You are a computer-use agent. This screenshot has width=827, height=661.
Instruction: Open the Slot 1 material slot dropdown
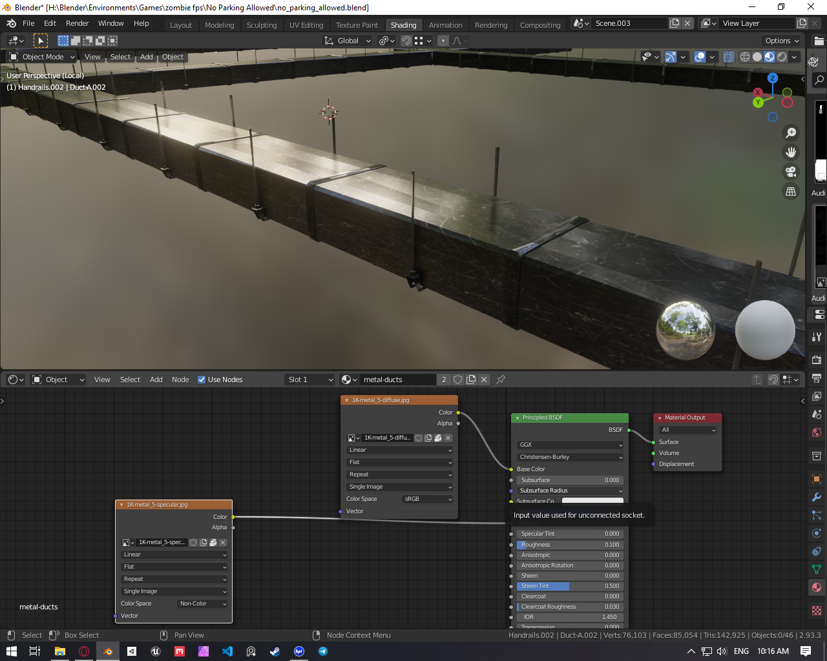coord(310,380)
